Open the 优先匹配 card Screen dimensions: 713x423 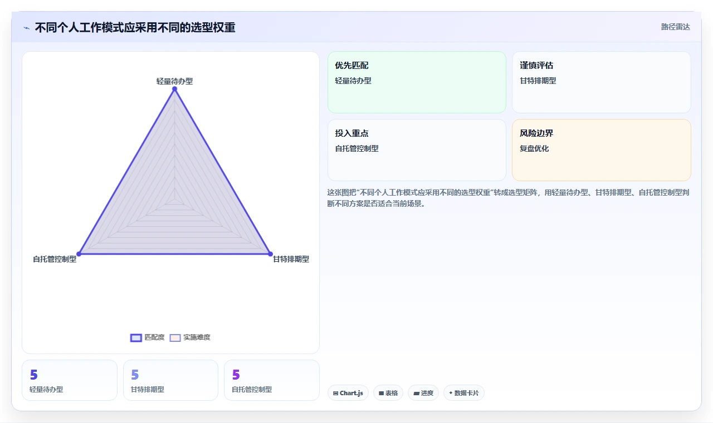click(417, 82)
